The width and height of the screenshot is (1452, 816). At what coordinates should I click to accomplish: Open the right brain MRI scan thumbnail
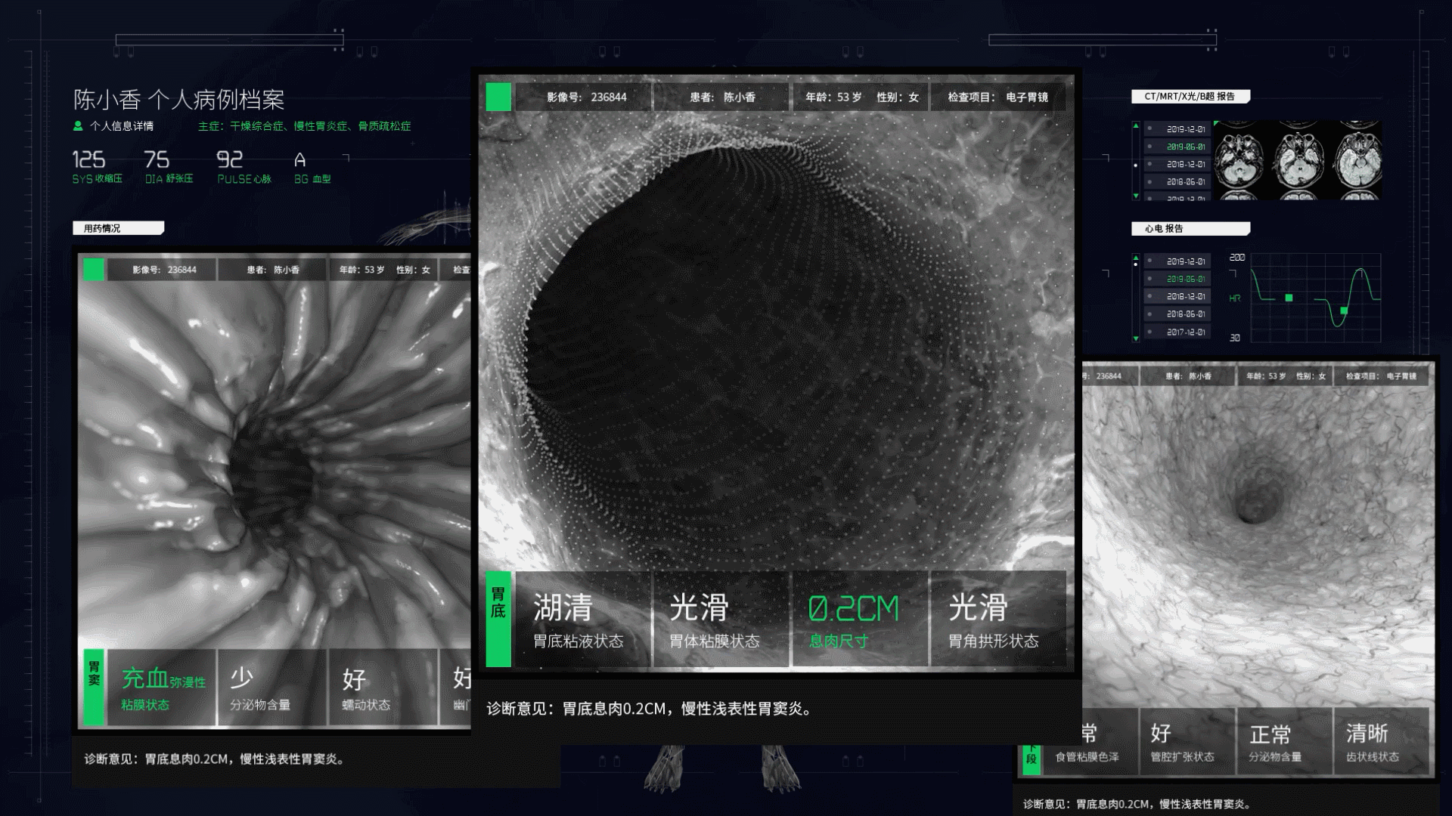[x=1357, y=160]
